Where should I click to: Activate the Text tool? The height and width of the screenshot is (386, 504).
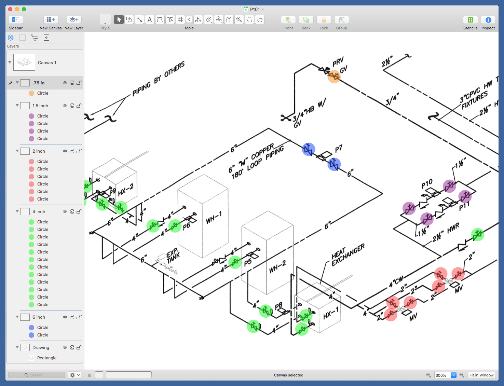150,19
